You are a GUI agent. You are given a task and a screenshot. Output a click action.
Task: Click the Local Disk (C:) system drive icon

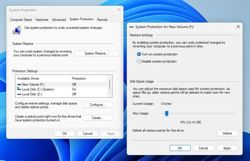pos(19,89)
